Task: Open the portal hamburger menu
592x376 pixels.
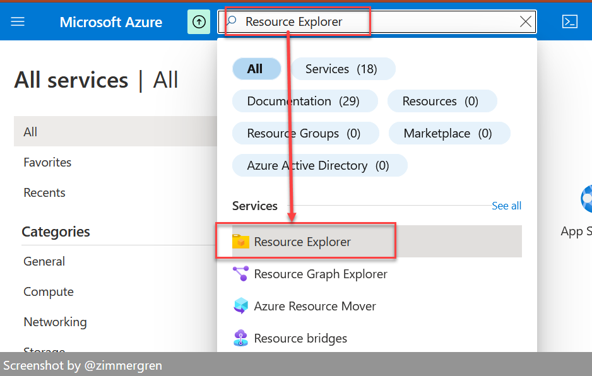Action: [x=17, y=21]
